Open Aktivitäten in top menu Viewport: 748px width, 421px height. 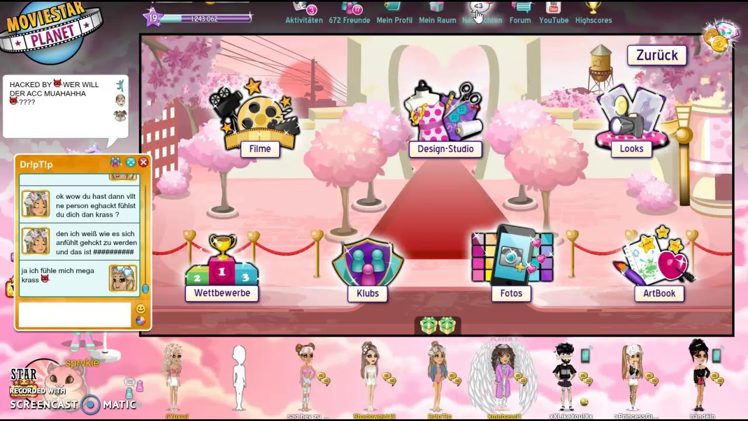coord(304,13)
